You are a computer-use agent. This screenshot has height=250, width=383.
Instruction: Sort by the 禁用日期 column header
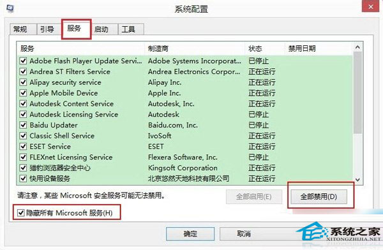319,48
